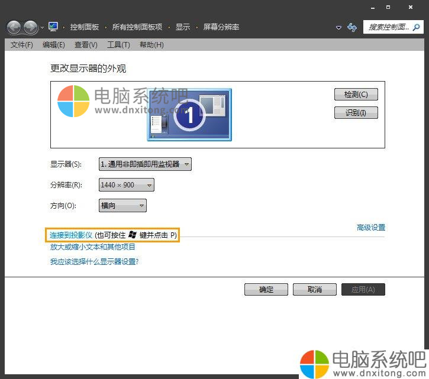Click the 取消 cancel button
429x379 pixels.
[x=315, y=289]
